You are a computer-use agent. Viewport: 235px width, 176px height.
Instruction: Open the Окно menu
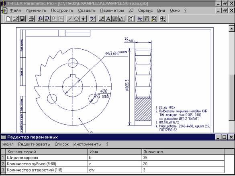point(175,10)
